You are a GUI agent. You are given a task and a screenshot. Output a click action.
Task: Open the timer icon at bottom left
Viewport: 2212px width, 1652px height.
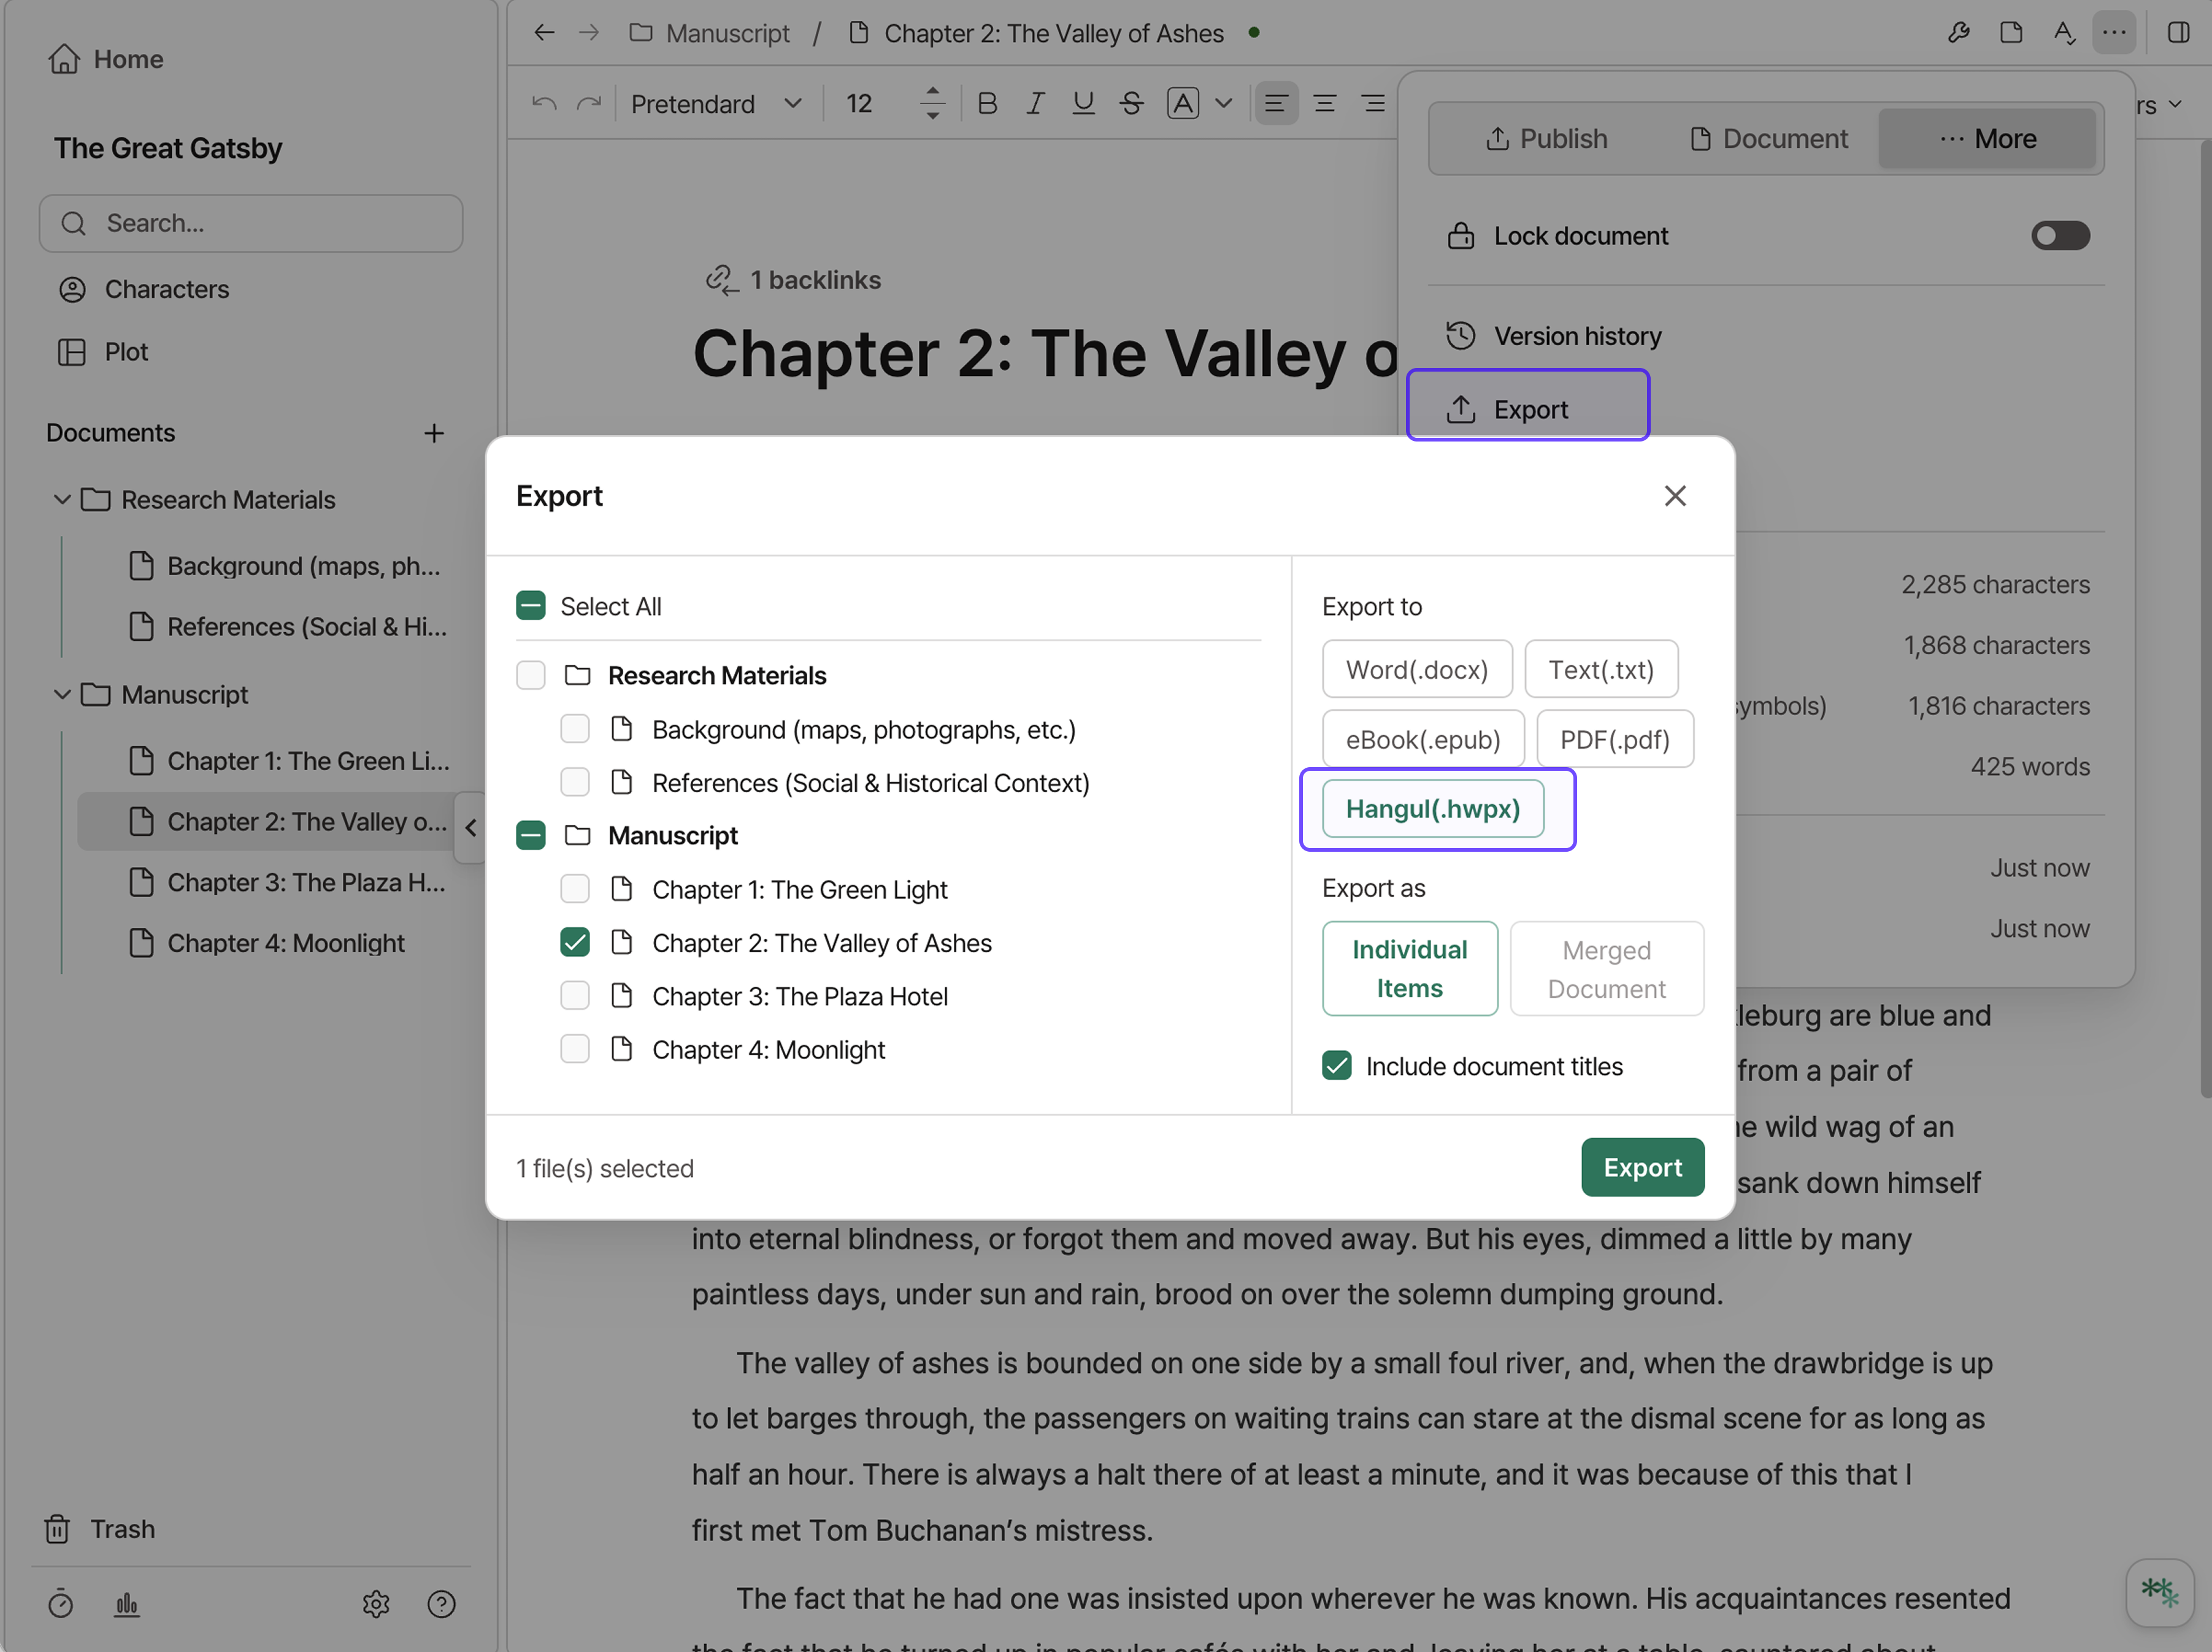click(60, 1604)
